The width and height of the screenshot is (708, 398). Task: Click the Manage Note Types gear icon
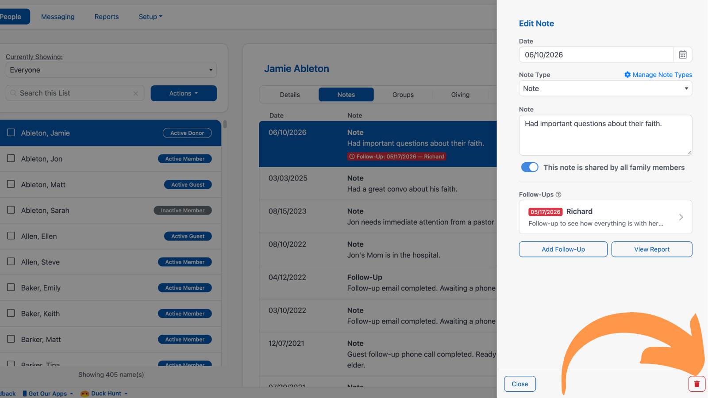[x=627, y=75]
